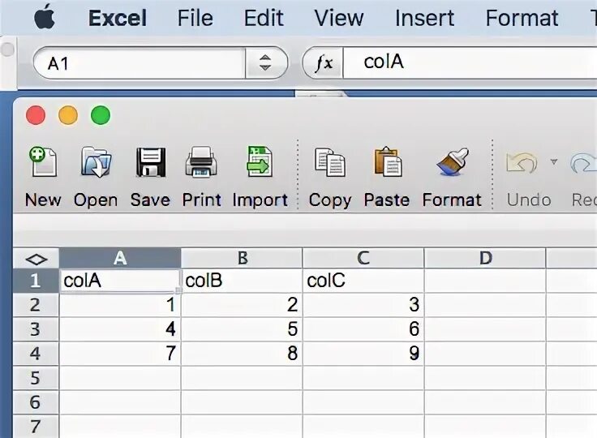
Task: Click cell containing colC
Action: [x=363, y=281]
